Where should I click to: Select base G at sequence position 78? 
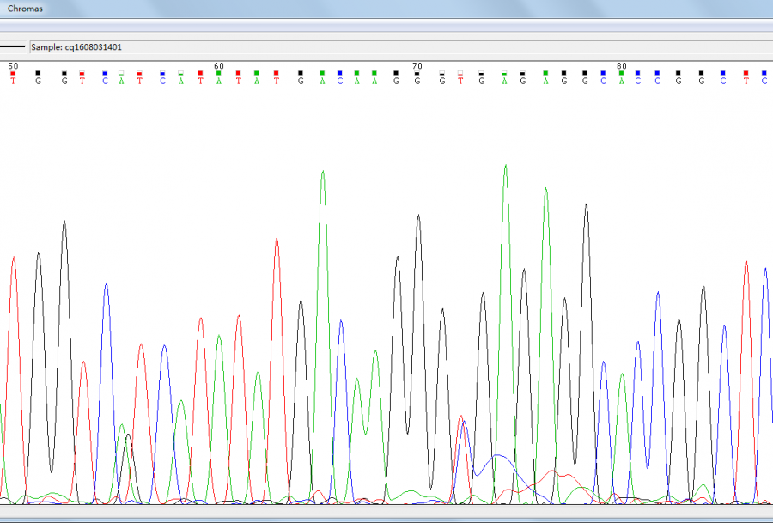585,81
